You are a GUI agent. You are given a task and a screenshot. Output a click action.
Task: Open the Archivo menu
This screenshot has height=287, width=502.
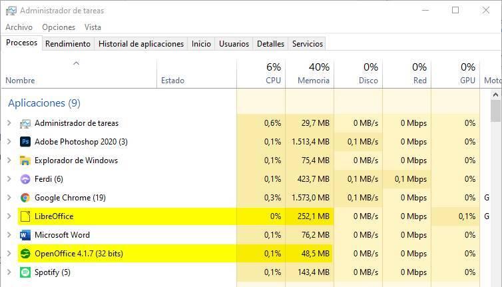pyautogui.click(x=19, y=27)
